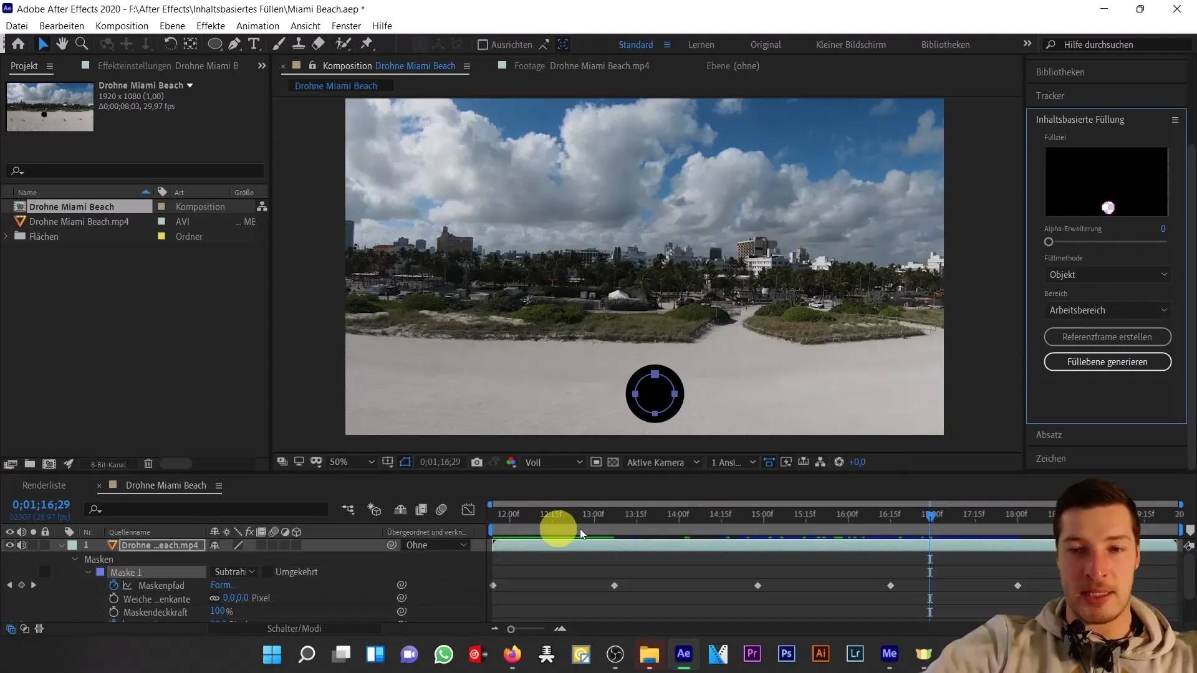Click the Windows Start button
The width and height of the screenshot is (1197, 673).
pos(272,654)
